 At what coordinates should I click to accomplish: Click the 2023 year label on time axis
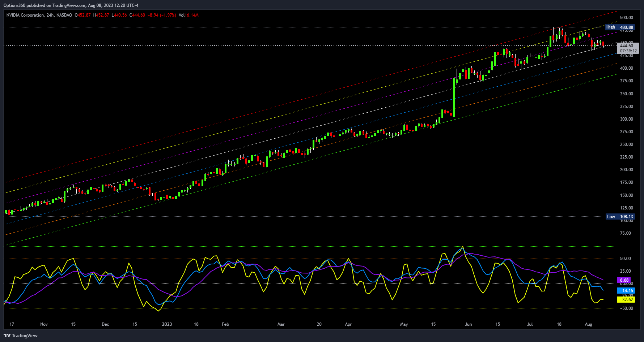click(x=167, y=324)
